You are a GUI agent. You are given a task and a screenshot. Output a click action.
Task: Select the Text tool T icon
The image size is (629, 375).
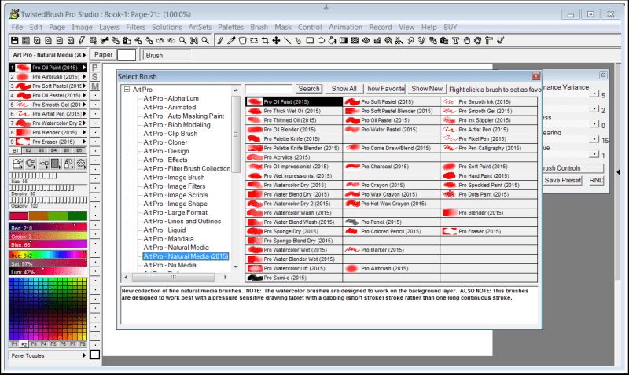tap(455, 40)
